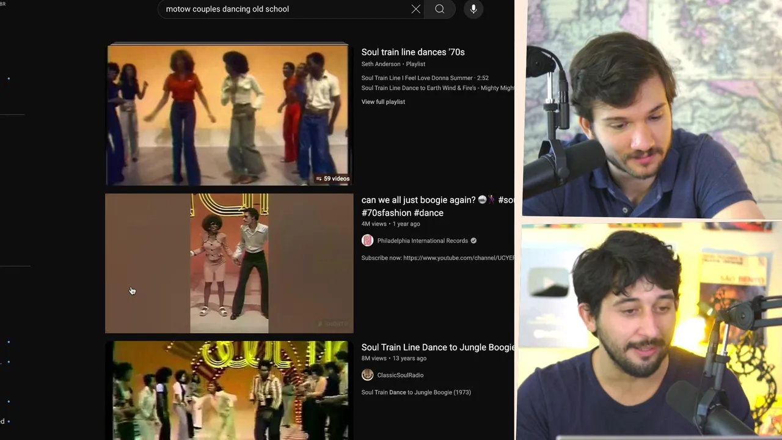Screen dimensions: 782x440
Task: Click the 'Subscribe now' description text
Action: (437, 258)
